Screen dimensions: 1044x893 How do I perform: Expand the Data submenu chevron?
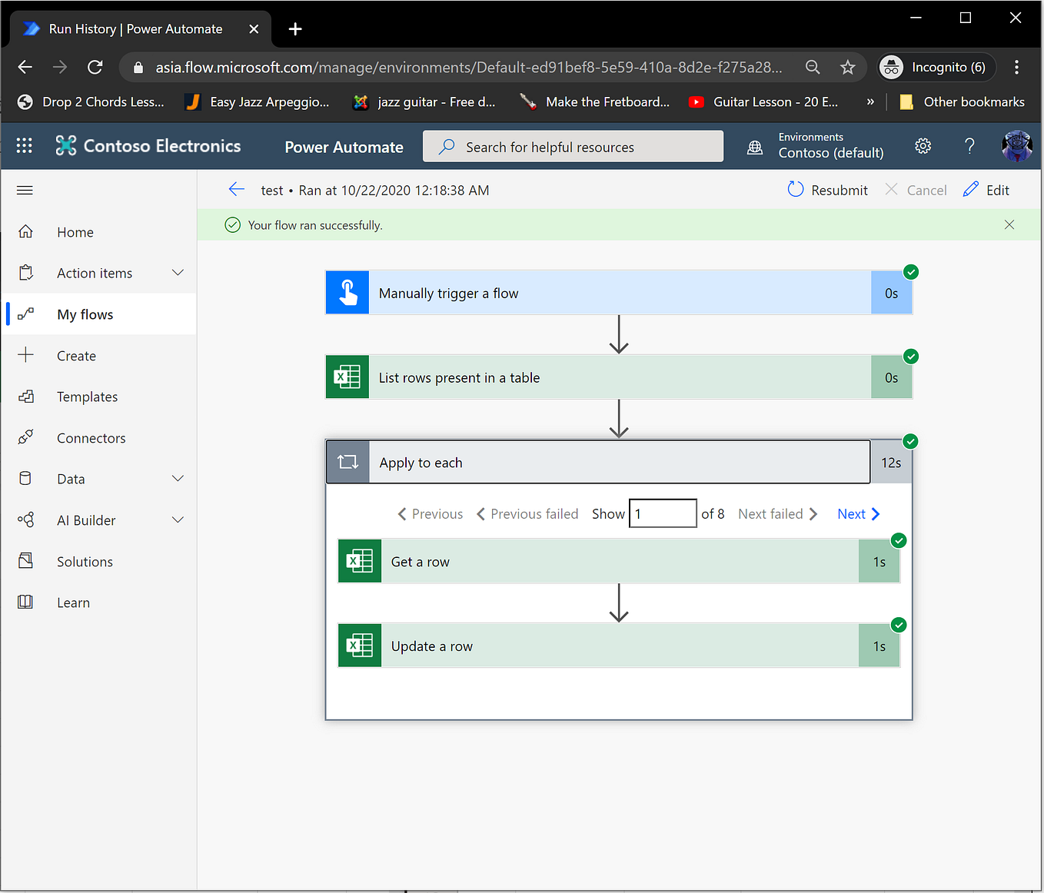[178, 479]
